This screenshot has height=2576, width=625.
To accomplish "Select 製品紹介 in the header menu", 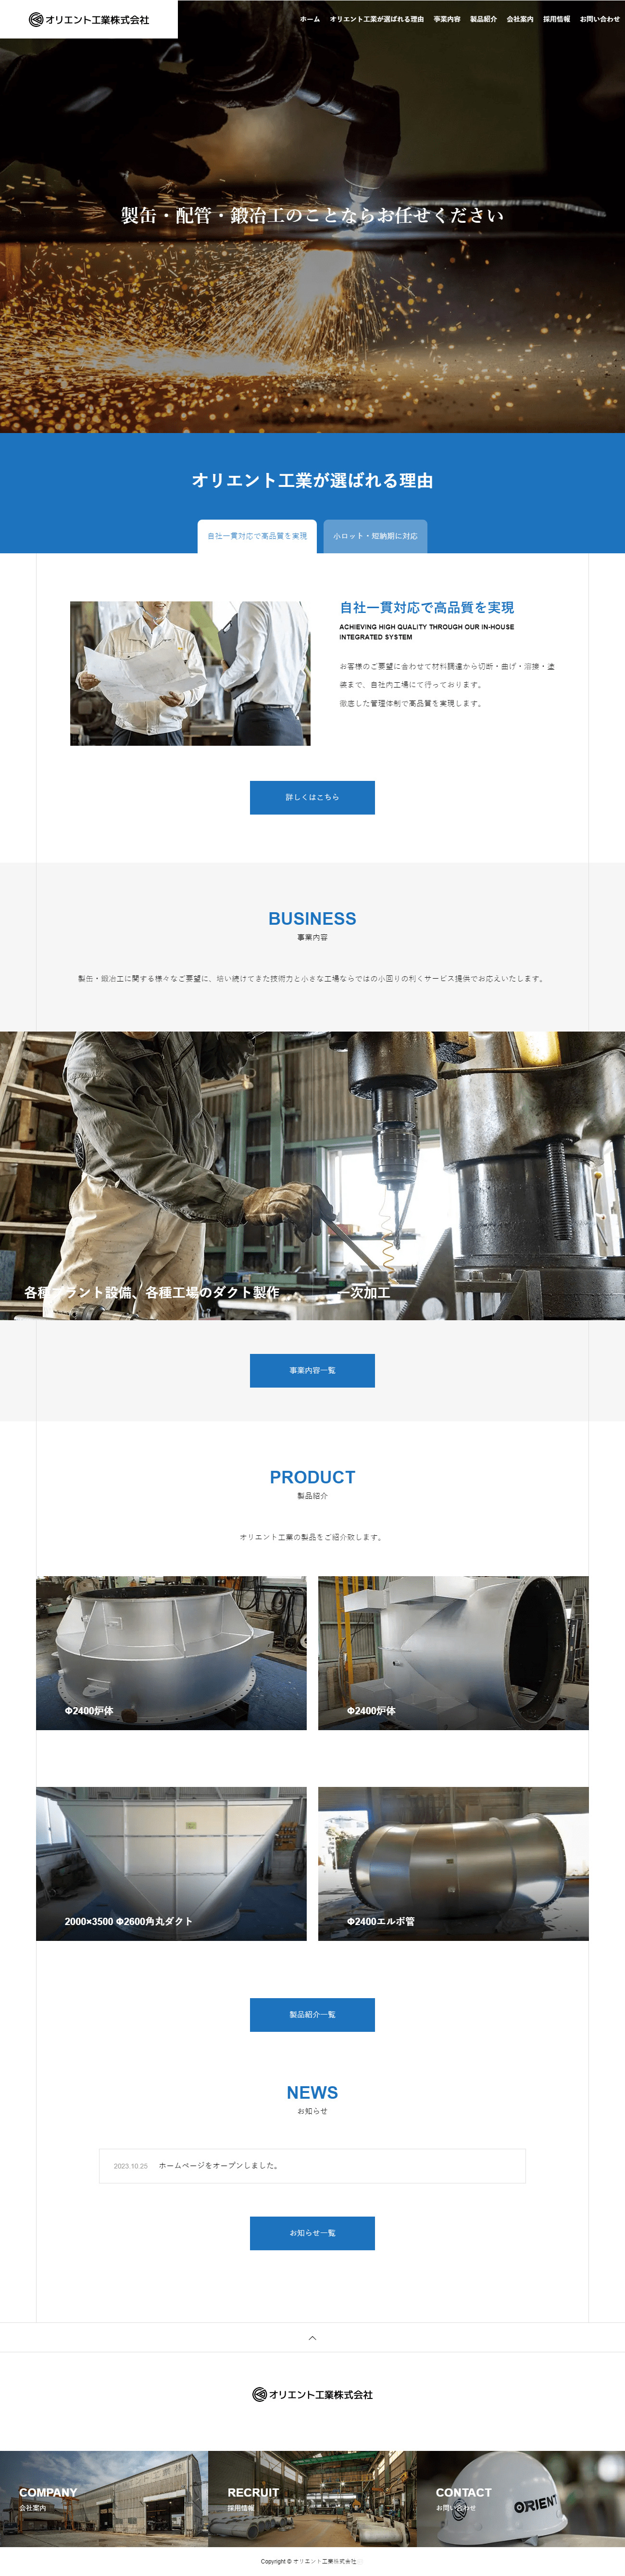I will pyautogui.click(x=484, y=19).
